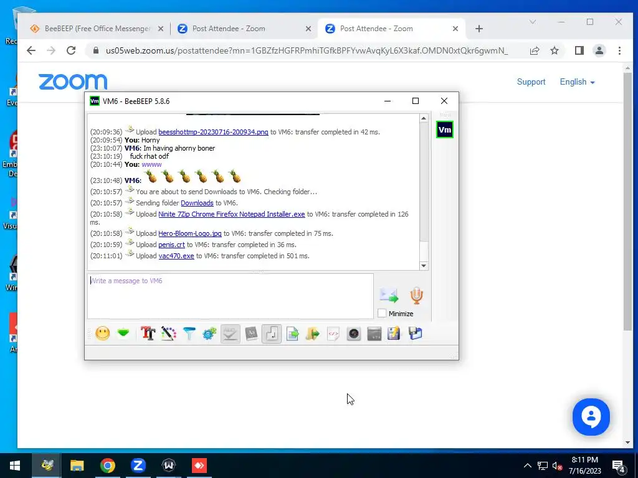Image resolution: width=638 pixels, height=478 pixels.
Task: Enable the Minimize checkbox
Action: [x=382, y=314]
